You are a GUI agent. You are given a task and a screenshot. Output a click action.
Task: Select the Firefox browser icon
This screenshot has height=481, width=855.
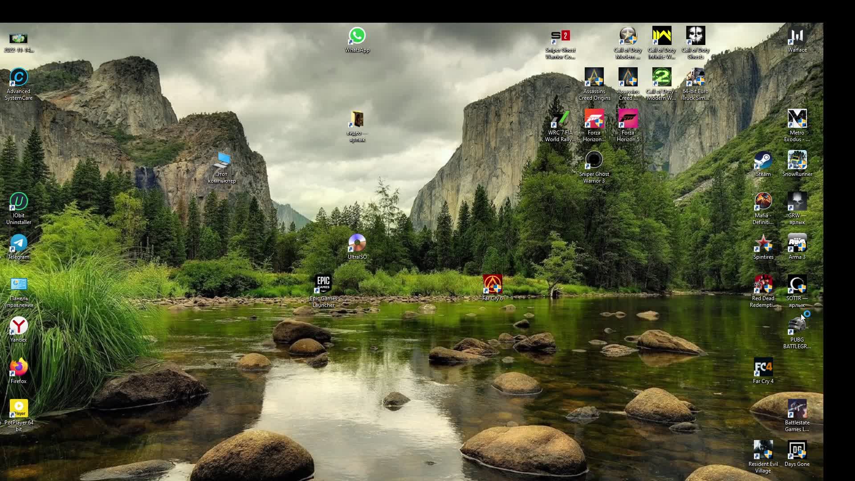pos(19,368)
